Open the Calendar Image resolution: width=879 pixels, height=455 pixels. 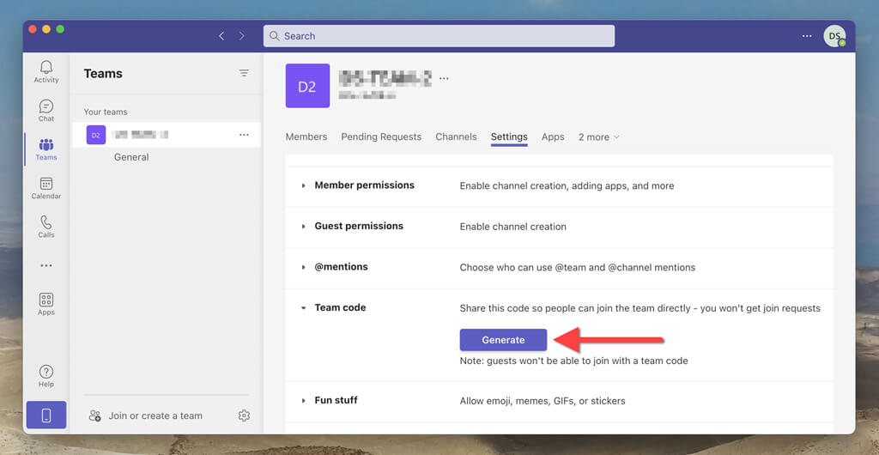pos(46,188)
